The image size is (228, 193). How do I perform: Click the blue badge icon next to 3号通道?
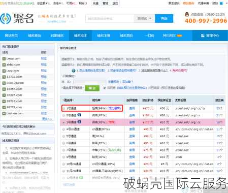point(79,122)
